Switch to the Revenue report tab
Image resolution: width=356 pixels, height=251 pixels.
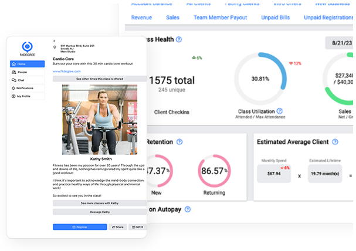[141, 18]
